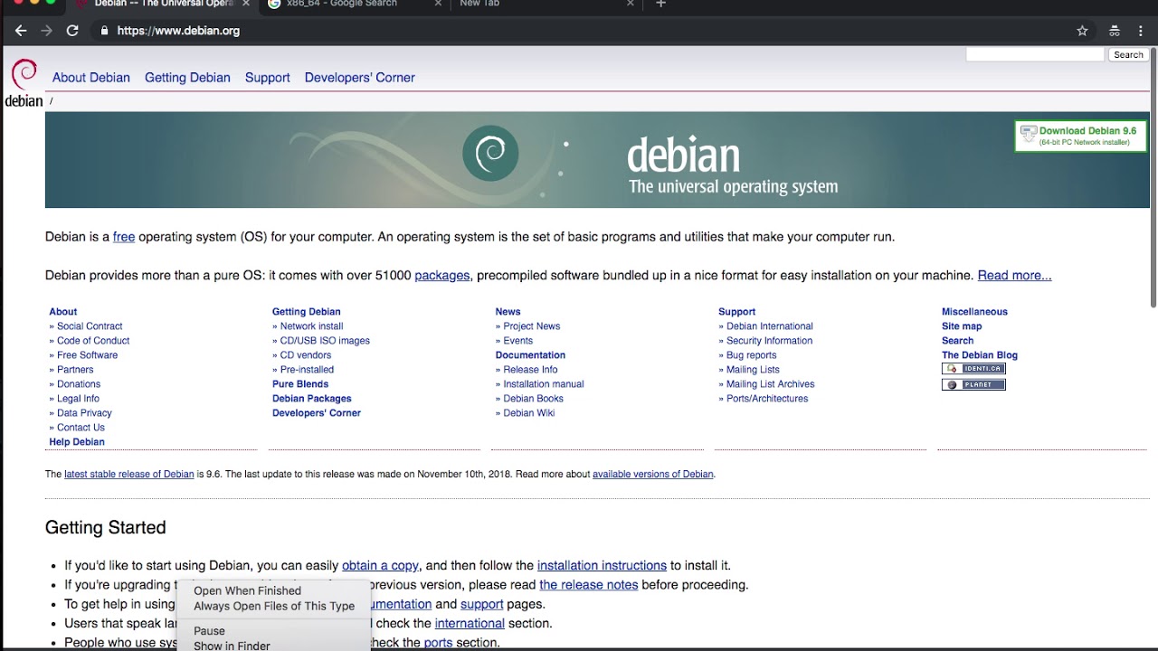Image resolution: width=1158 pixels, height=651 pixels.
Task: Click available versions of Debian link
Action: (x=653, y=474)
